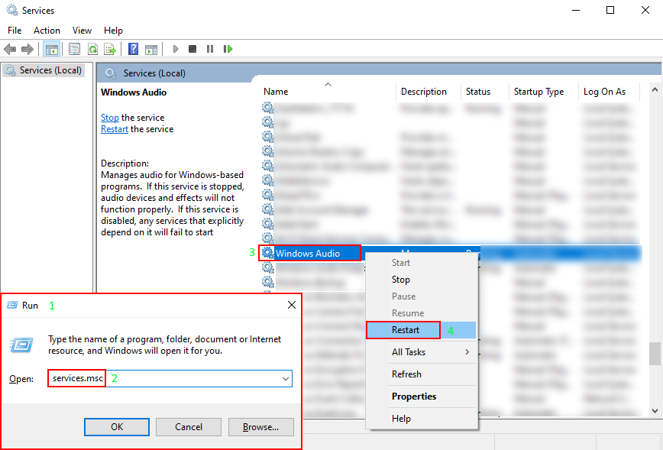Click the Back arrow in Services toolbar
The image size is (663, 450).
coord(10,49)
